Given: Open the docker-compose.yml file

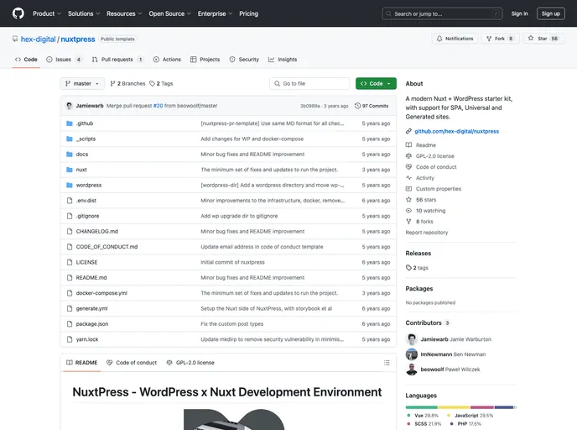Looking at the screenshot, I should [101, 293].
